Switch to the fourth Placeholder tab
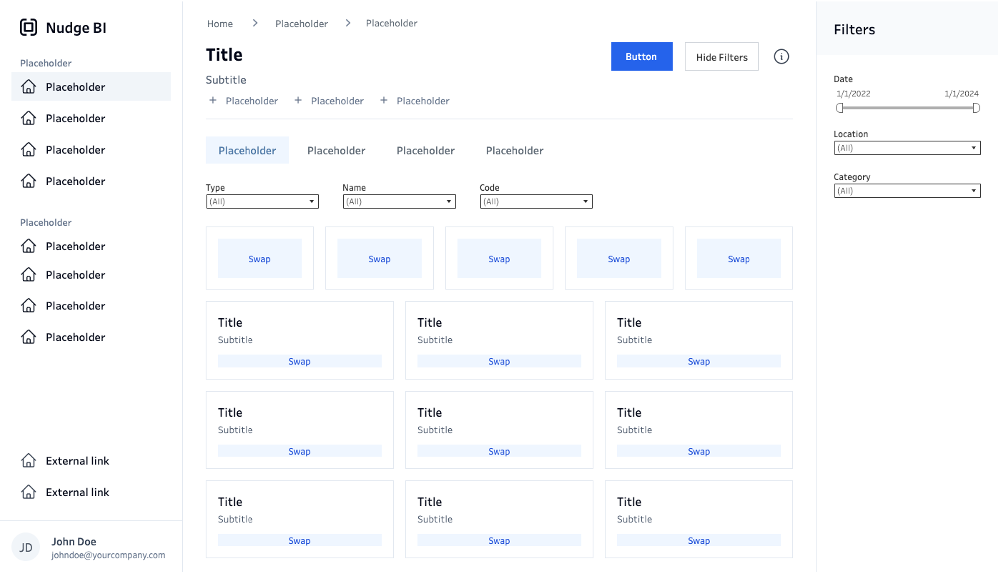The width and height of the screenshot is (998, 572). coord(514,150)
